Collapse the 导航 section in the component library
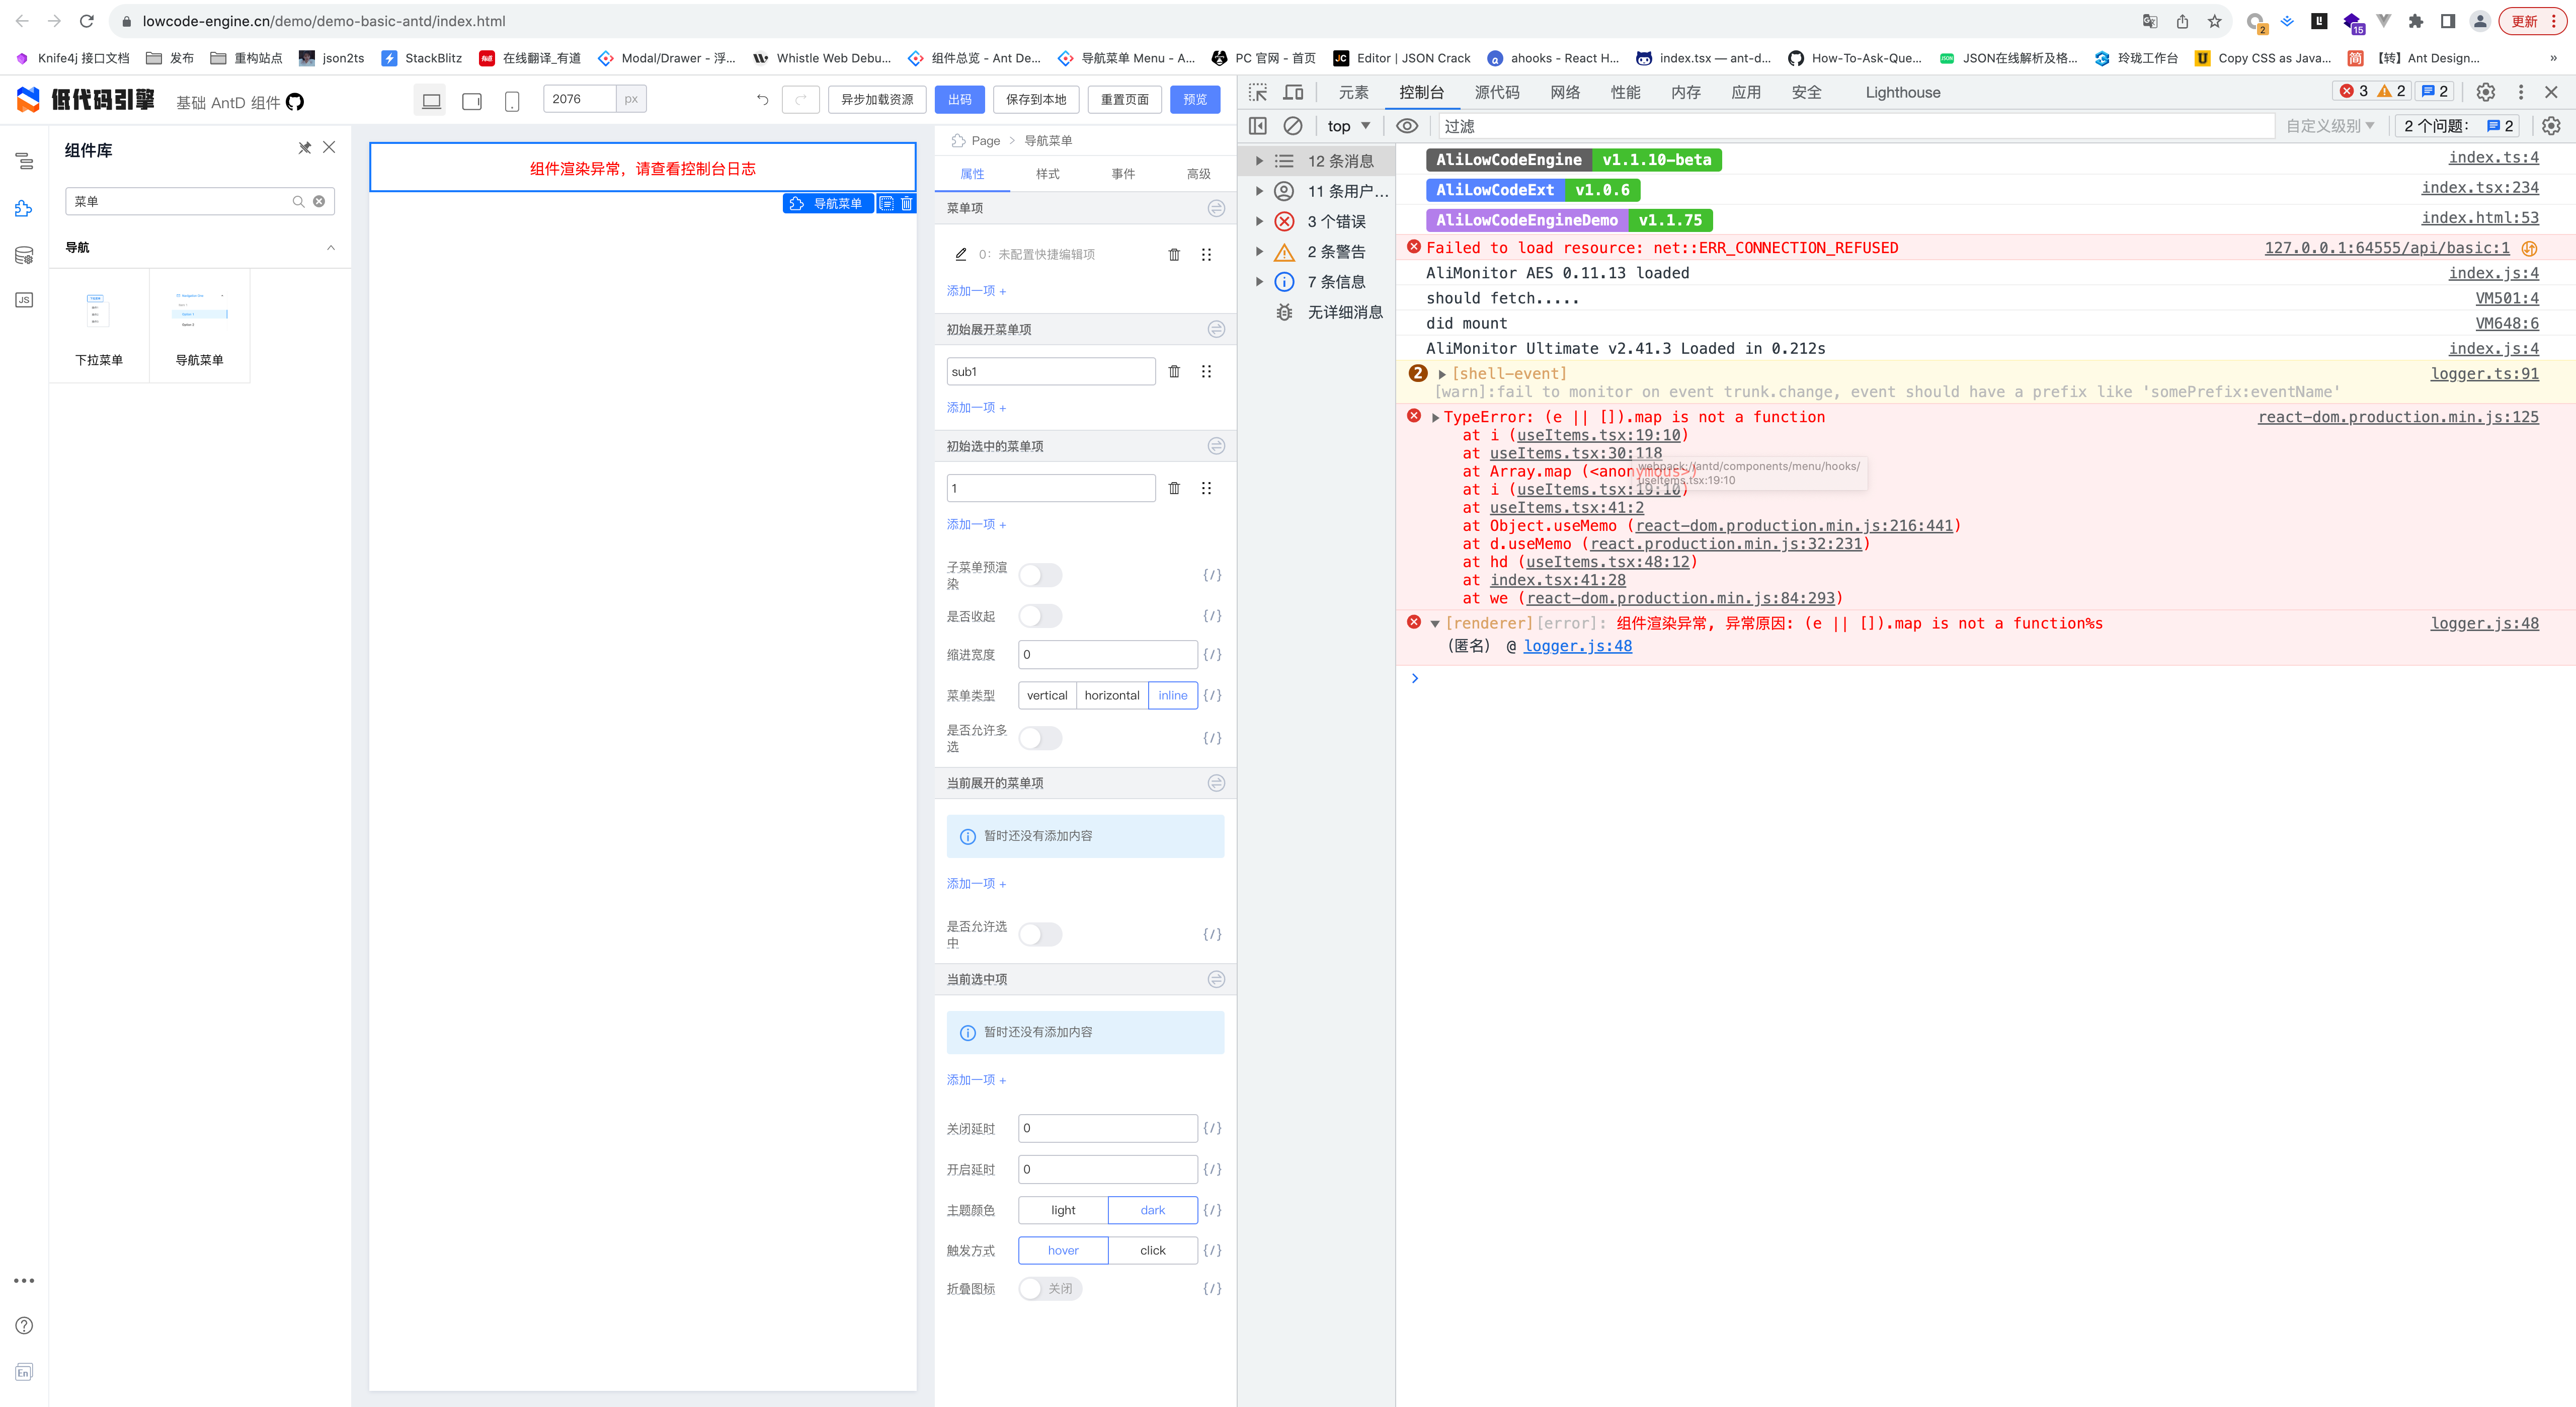Screen dimensions: 2576x1407 [x=330, y=248]
